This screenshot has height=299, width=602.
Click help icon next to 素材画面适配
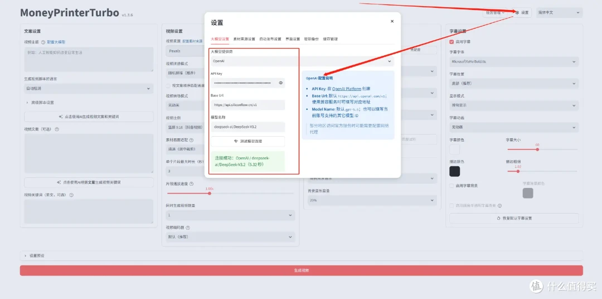(191, 140)
